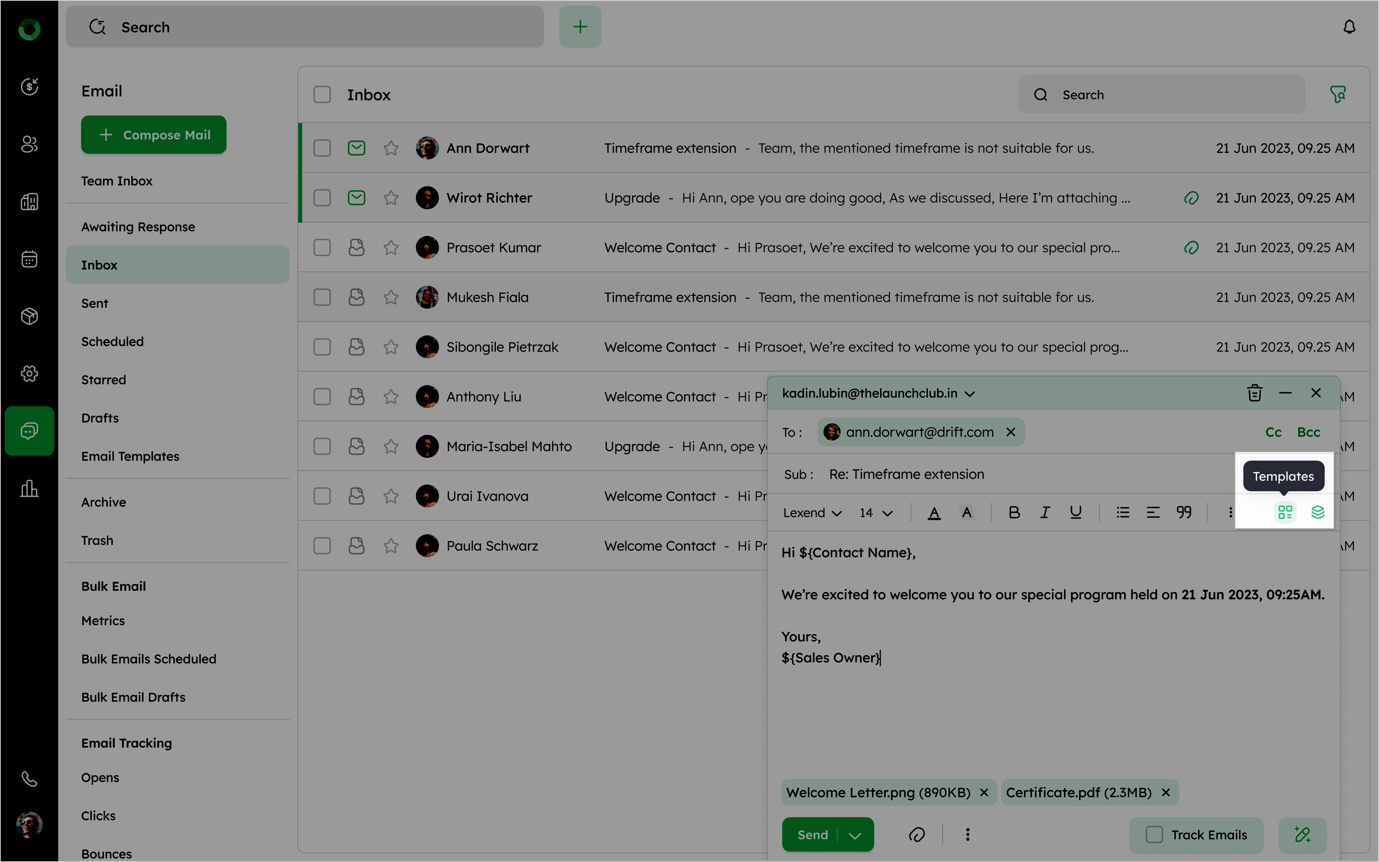Apply italic formatting in the composer
Viewport: 1379px width, 862px height.
click(x=1045, y=512)
